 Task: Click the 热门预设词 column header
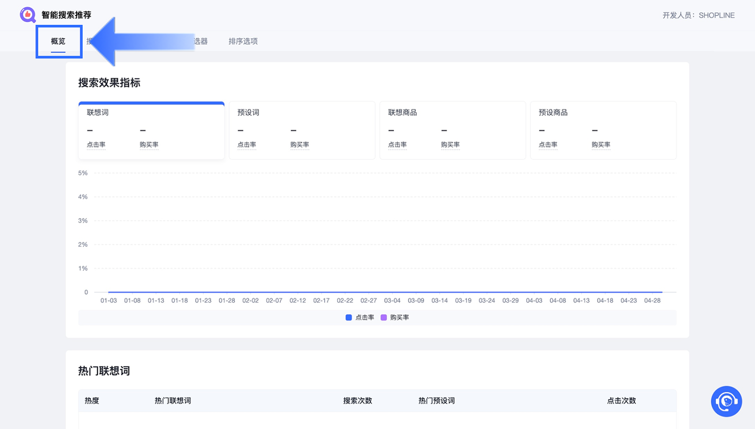click(x=436, y=401)
